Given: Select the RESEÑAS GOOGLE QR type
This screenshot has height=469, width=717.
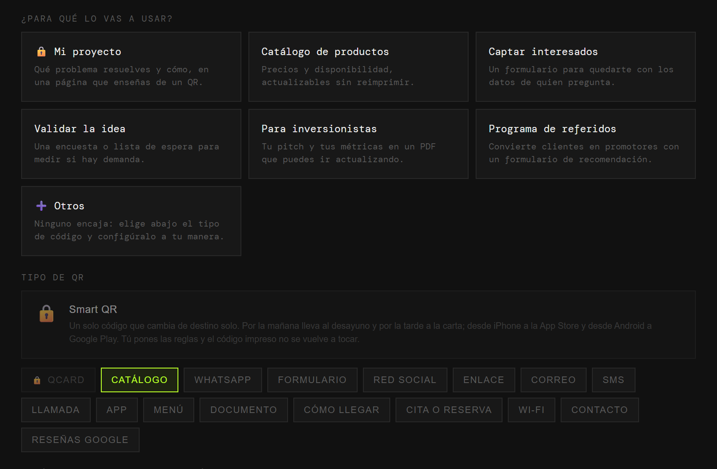Looking at the screenshot, I should 80,440.
